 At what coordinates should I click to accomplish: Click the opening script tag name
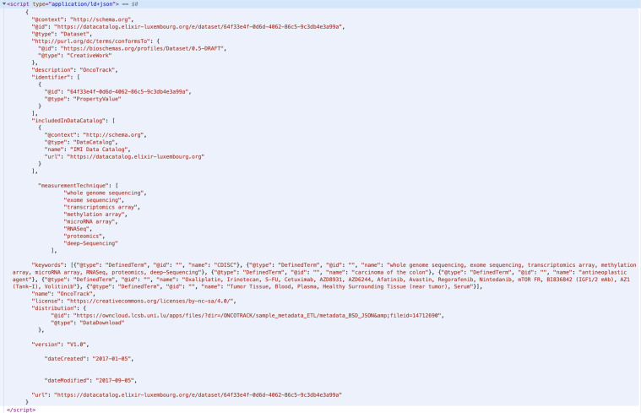(x=19, y=3)
